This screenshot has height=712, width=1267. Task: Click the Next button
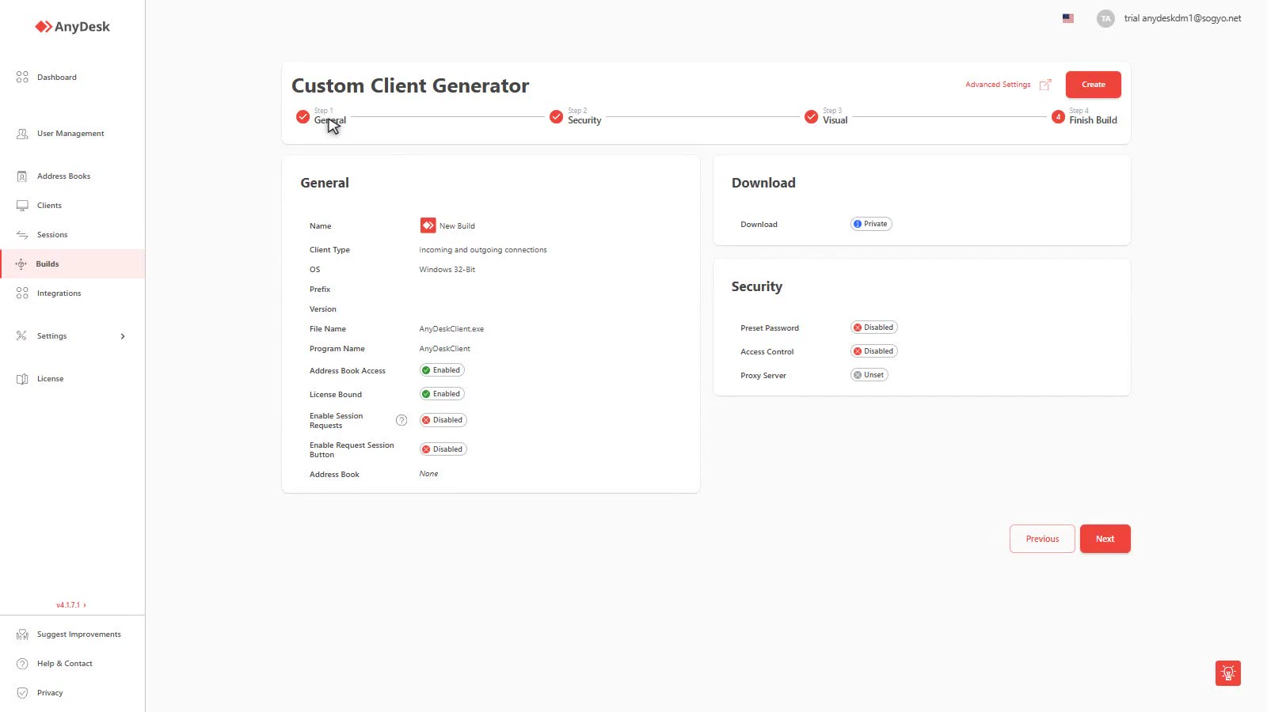point(1105,539)
